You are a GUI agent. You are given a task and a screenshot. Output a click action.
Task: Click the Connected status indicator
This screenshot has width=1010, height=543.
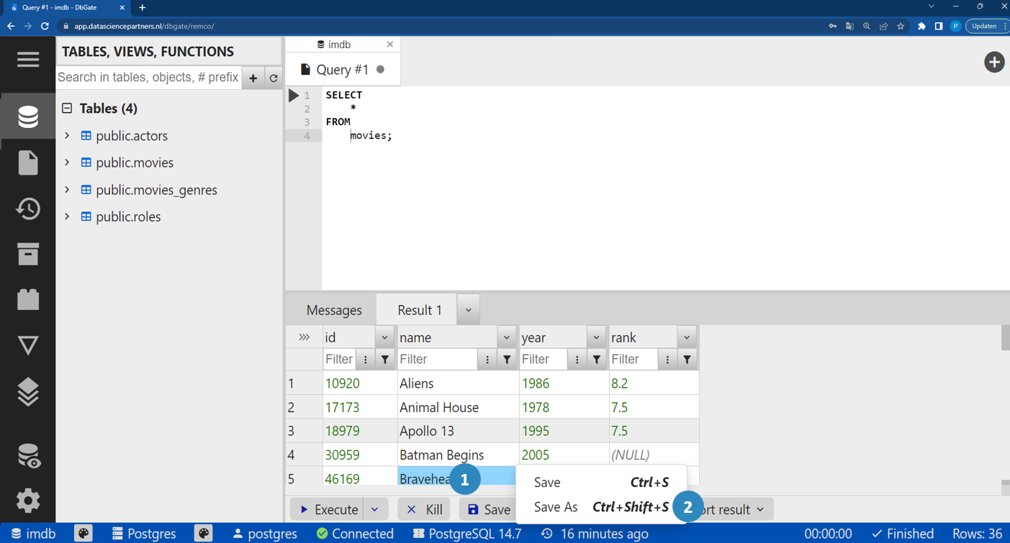coord(355,534)
